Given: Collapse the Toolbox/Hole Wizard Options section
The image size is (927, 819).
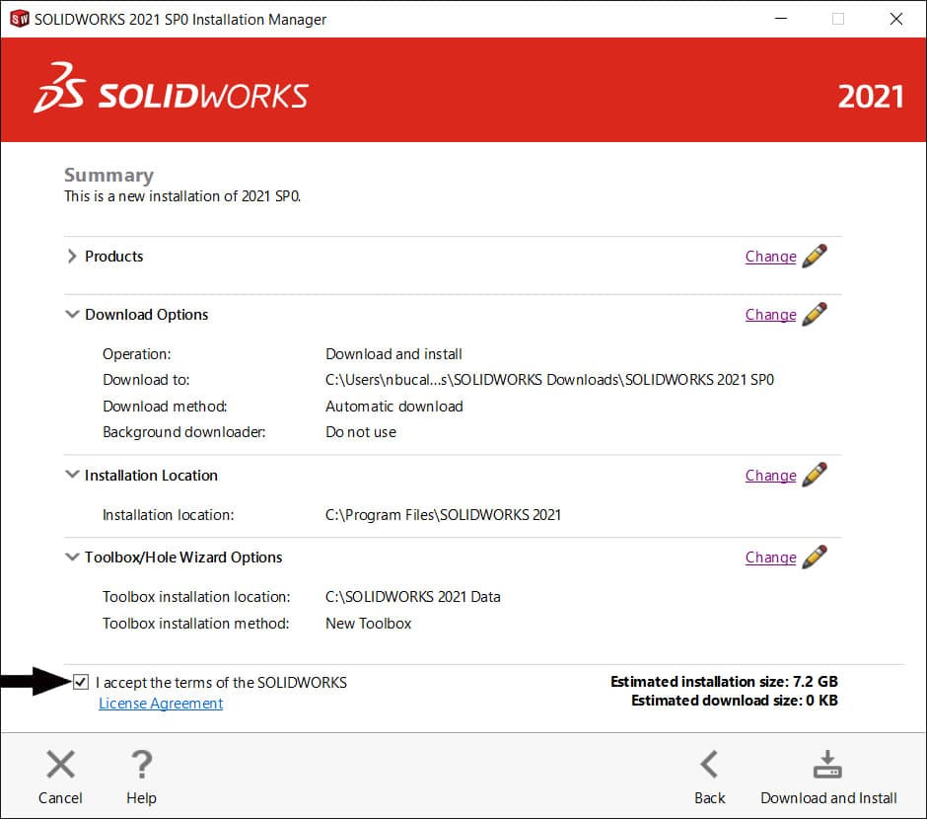Looking at the screenshot, I should (72, 558).
